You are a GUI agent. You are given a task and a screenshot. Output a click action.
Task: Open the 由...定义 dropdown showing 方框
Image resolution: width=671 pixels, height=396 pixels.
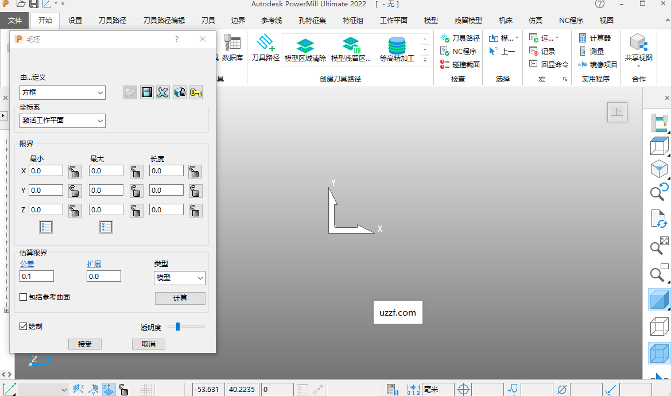62,92
